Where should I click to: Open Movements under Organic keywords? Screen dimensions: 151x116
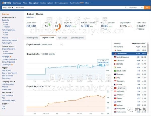click(x=9, y=54)
